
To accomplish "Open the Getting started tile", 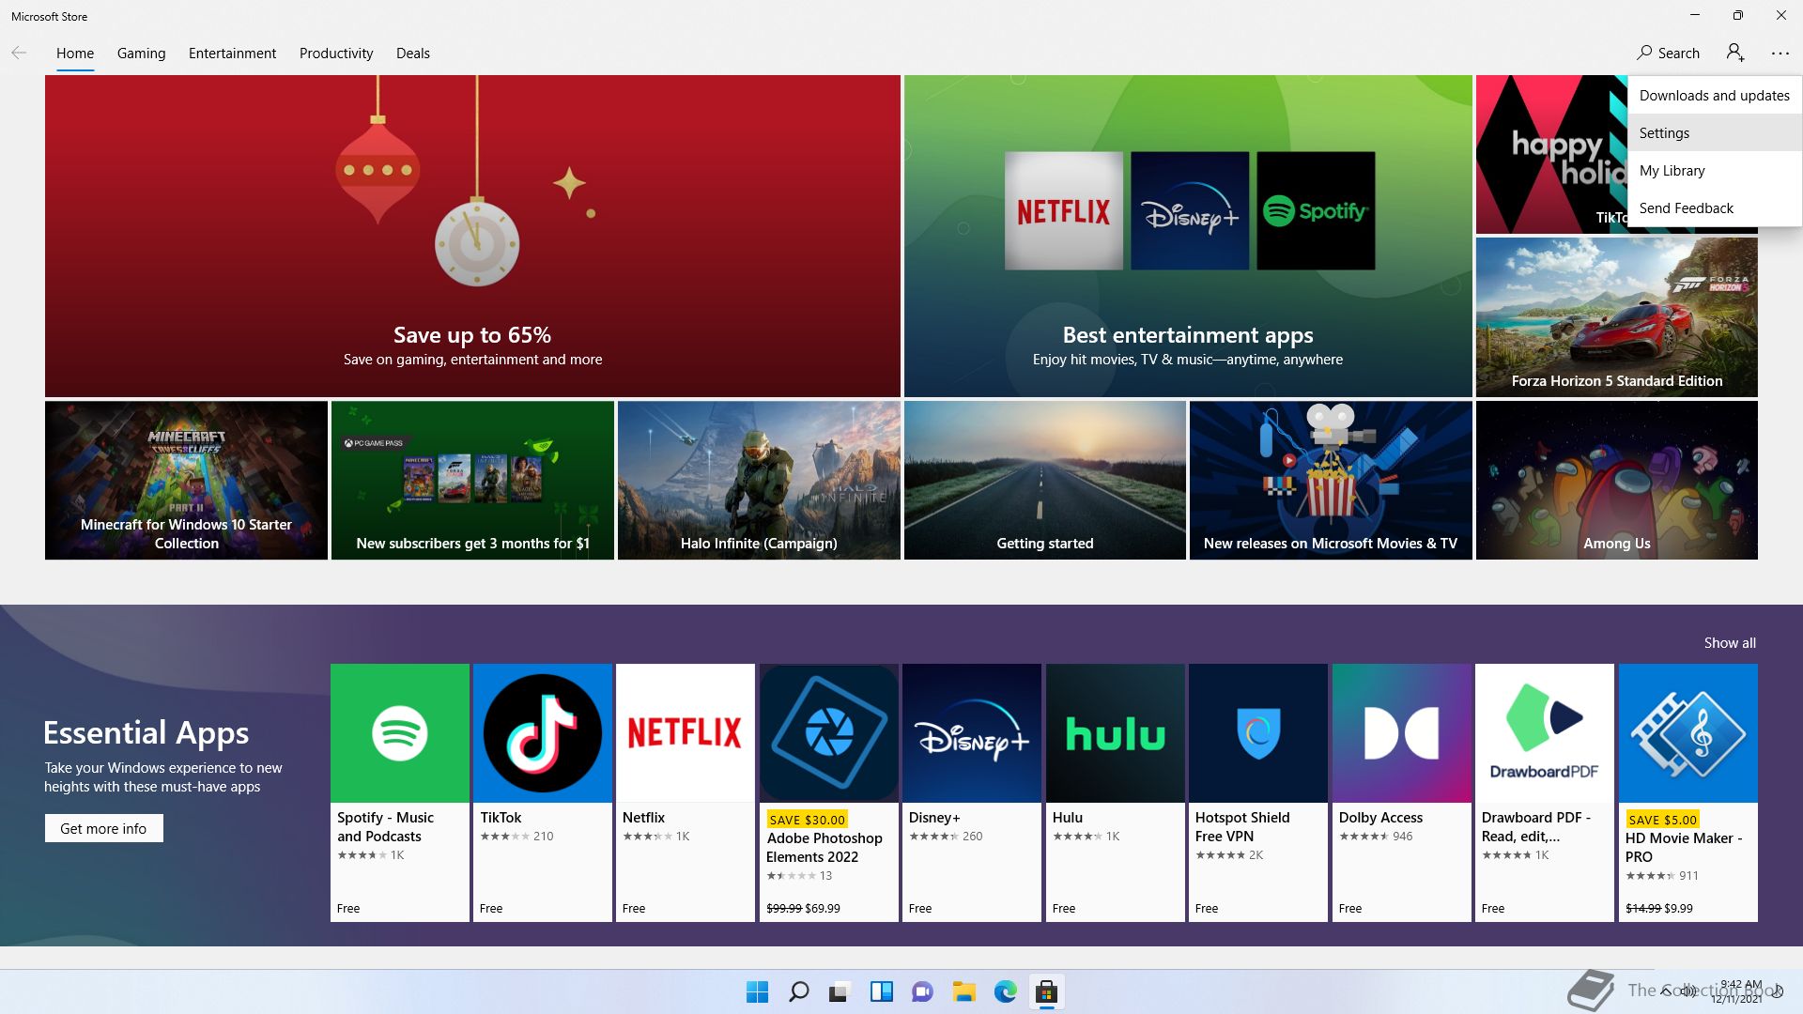I will (x=1045, y=481).
